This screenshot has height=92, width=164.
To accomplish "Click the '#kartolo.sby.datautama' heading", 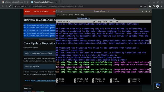I will tap(39, 20).
